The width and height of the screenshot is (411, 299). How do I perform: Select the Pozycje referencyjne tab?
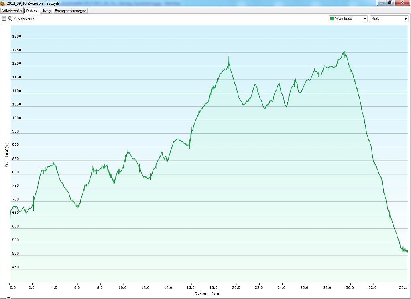(71, 11)
